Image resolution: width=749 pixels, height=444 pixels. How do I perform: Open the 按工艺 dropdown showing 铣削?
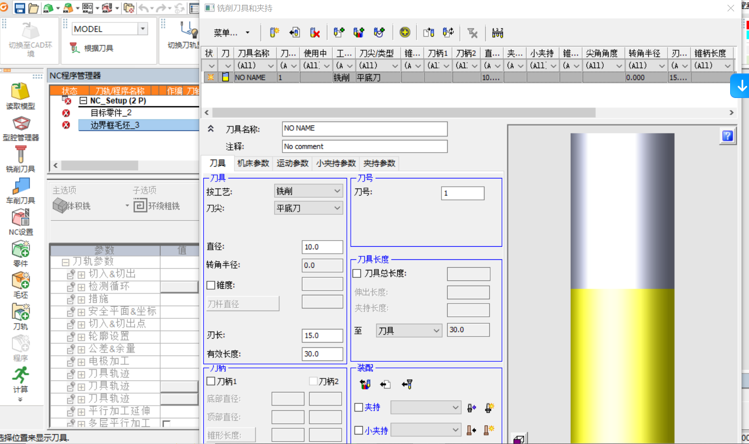tap(308, 191)
